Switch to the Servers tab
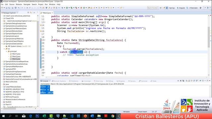 click(x=132, y=81)
